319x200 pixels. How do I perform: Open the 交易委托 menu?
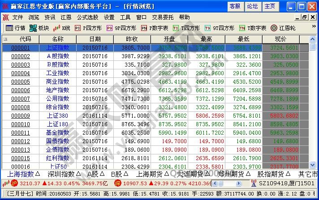pyautogui.click(x=163, y=17)
